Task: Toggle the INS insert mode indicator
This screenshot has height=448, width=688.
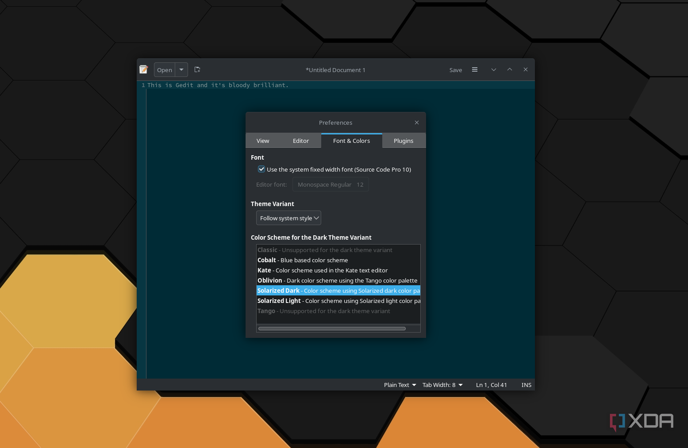Action: [x=527, y=385]
